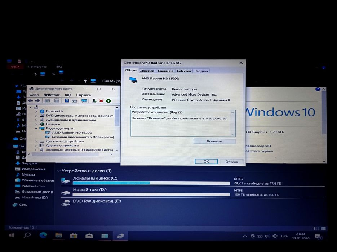This screenshot has height=252, width=337.
Task: Open Действие menu
Action: [x=52, y=95]
